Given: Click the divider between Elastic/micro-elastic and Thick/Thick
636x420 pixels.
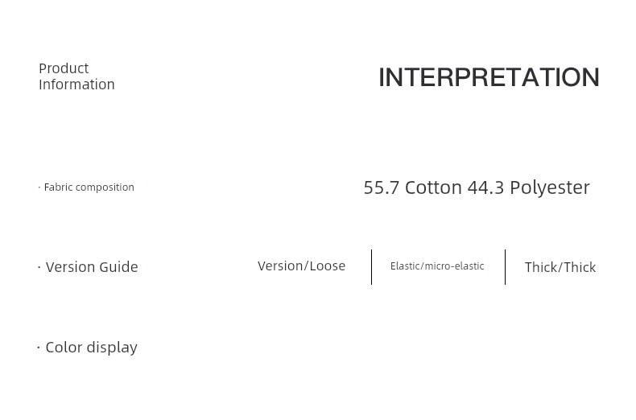Looking at the screenshot, I should pyautogui.click(x=505, y=267).
